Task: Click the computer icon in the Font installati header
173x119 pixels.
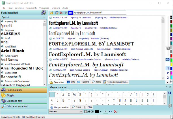Action: pos(44,12)
